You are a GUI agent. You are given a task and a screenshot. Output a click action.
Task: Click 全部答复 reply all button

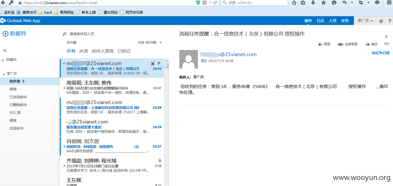[348, 44]
